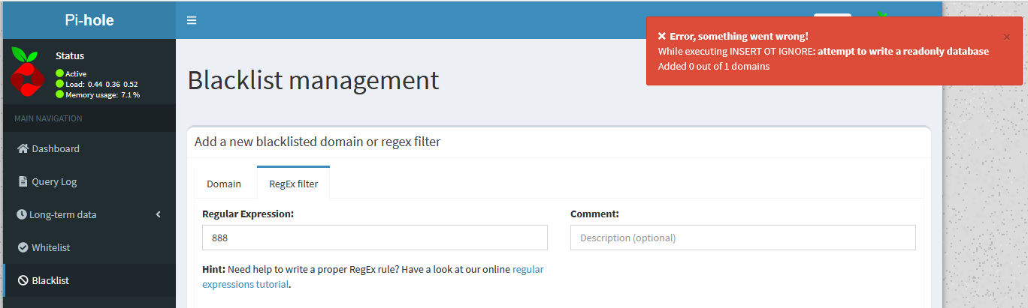
Task: Switch to the RegEx filter tab
Action: pos(293,183)
